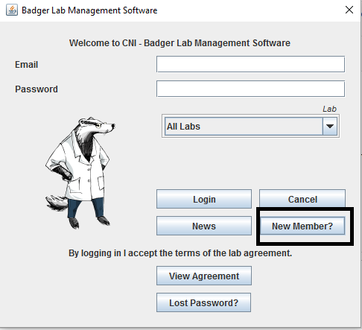Open the News button
The height and width of the screenshot is (330, 362).
tap(204, 226)
